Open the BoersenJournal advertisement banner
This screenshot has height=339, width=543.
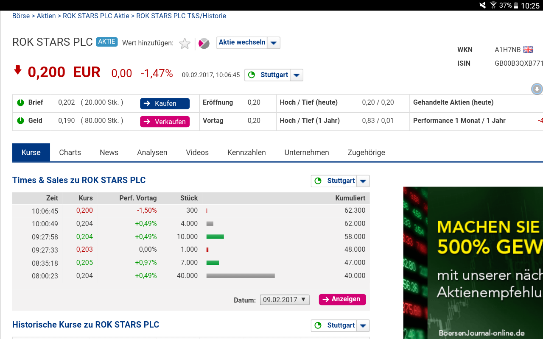pyautogui.click(x=473, y=263)
